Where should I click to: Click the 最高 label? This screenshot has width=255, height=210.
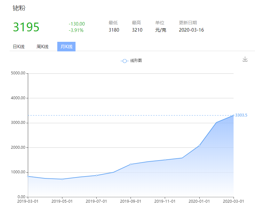[136, 23]
